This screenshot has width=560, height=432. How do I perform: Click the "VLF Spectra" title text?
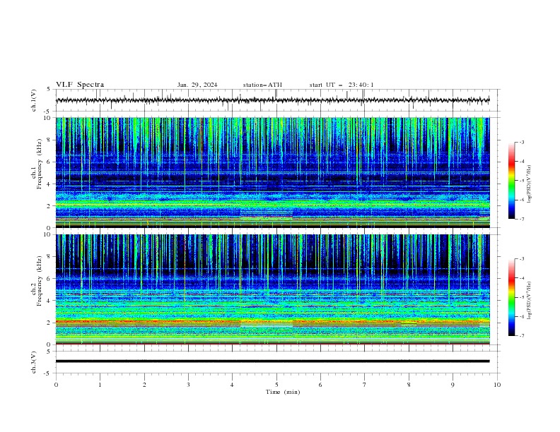(x=80, y=85)
